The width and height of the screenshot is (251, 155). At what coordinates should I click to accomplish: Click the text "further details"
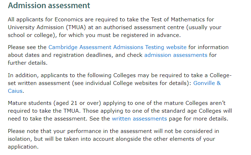tap(27, 63)
